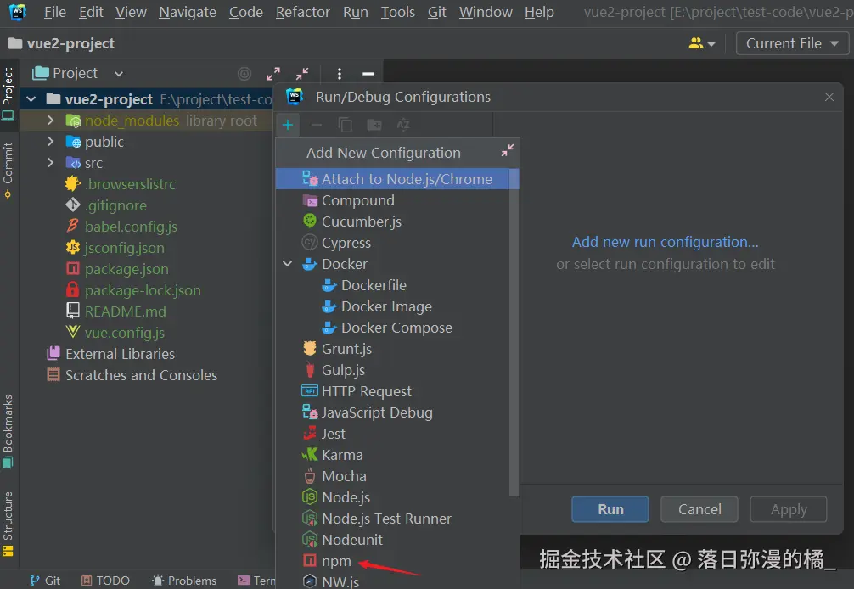
Task: Expand the node_modules folder
Action: (51, 120)
